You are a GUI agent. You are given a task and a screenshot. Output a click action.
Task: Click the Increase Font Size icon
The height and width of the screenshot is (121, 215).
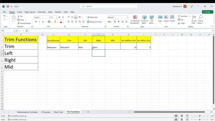[59, 17]
